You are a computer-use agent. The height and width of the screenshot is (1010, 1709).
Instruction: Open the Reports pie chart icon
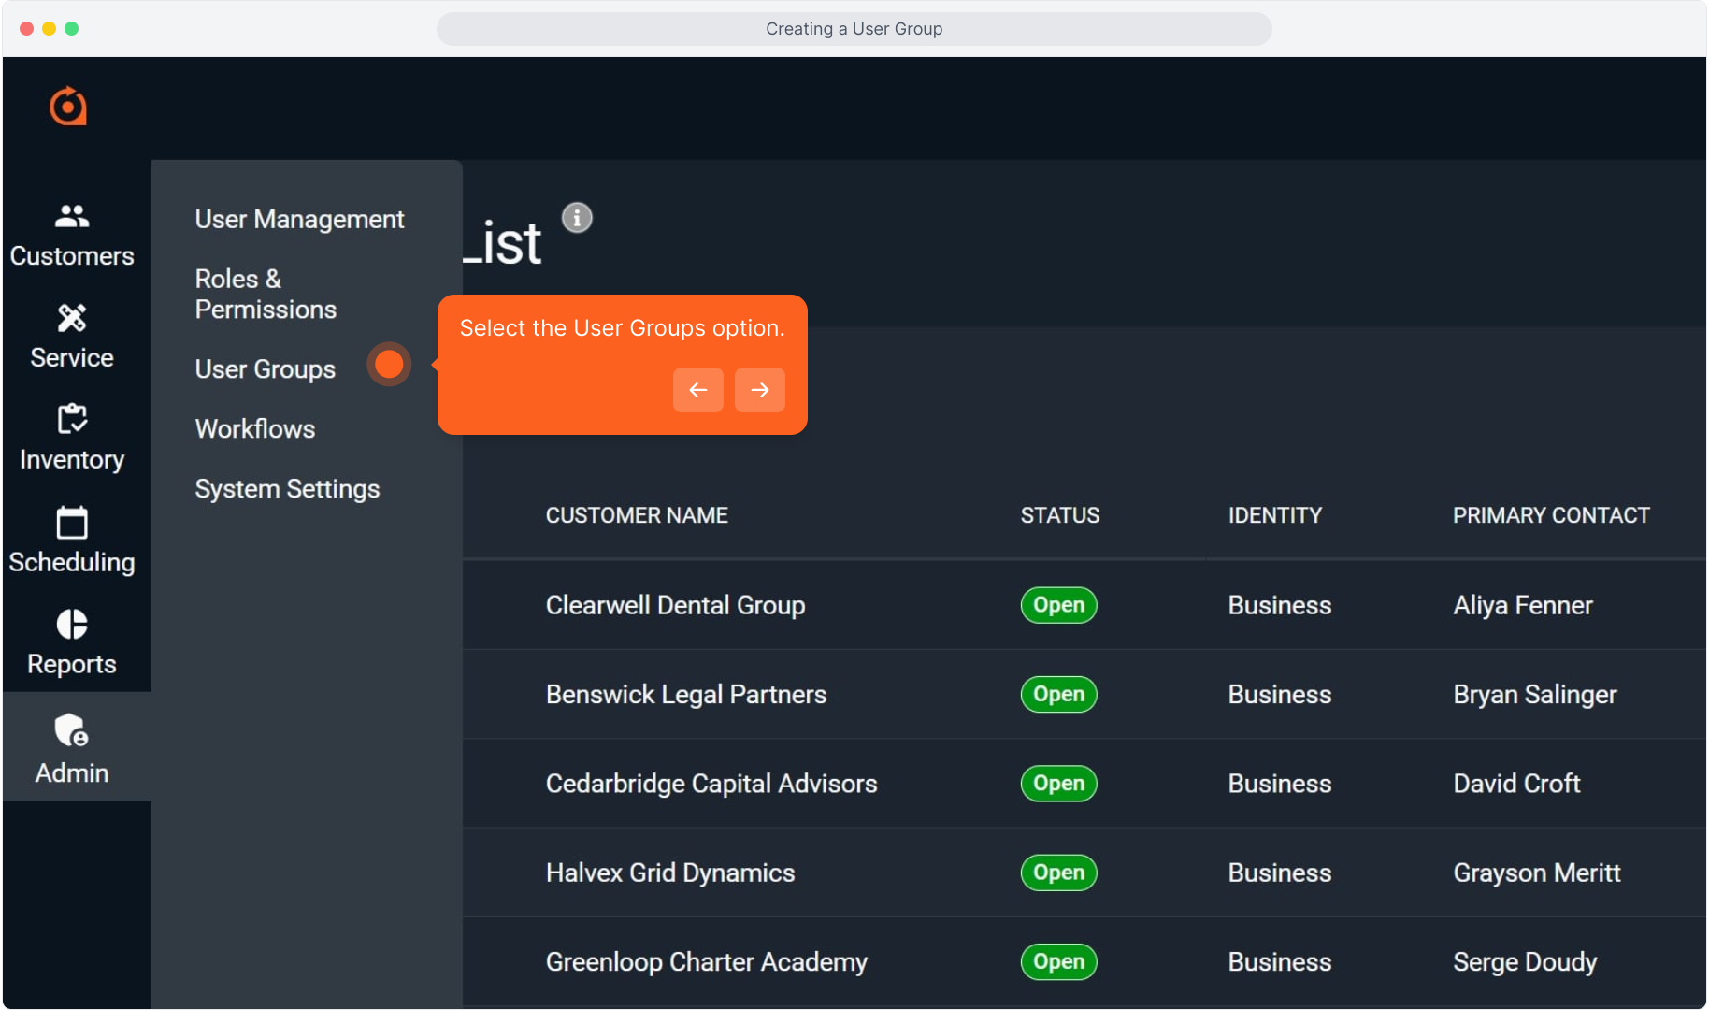(72, 625)
